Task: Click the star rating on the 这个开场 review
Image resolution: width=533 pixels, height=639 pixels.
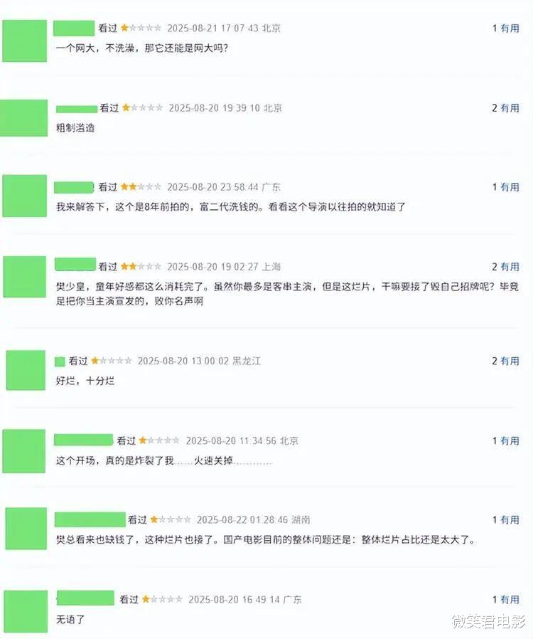Action: 159,440
